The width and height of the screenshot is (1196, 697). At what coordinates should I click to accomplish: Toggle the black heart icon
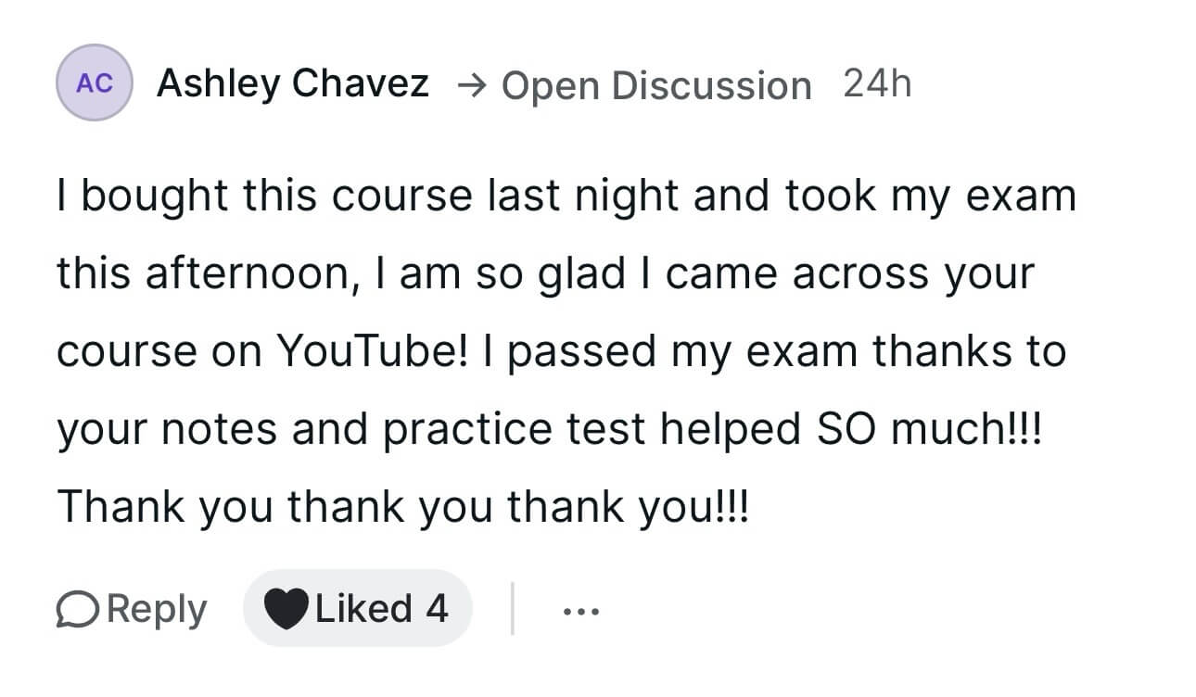click(x=286, y=609)
